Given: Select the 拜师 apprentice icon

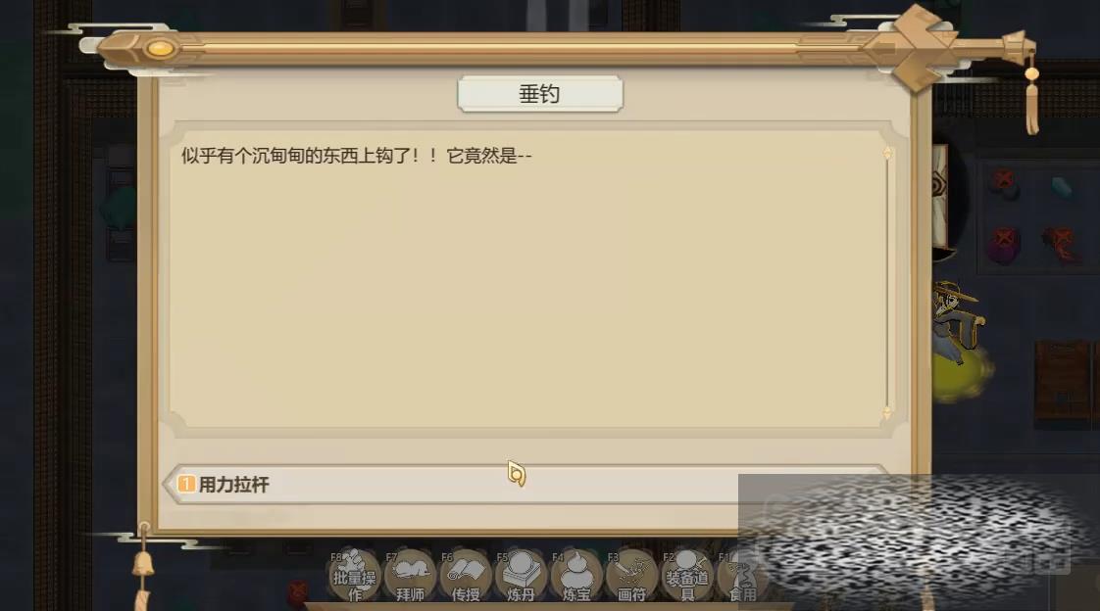Looking at the screenshot, I should [x=411, y=576].
